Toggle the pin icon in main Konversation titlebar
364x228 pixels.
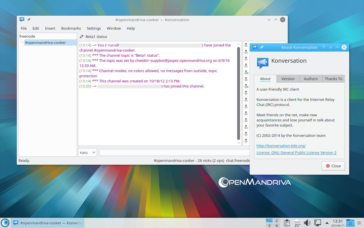click(x=29, y=20)
